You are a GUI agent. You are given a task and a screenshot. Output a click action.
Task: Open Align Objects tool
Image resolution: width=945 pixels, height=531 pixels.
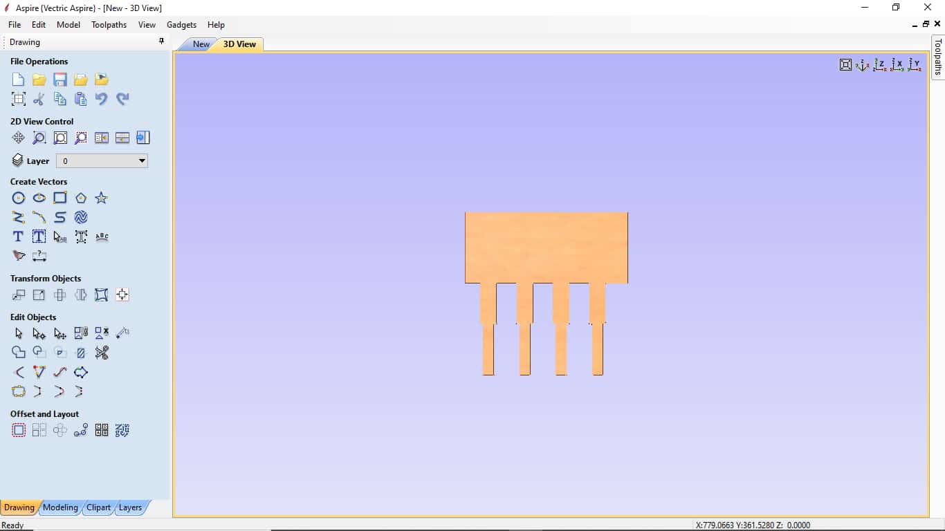pyautogui.click(x=122, y=295)
